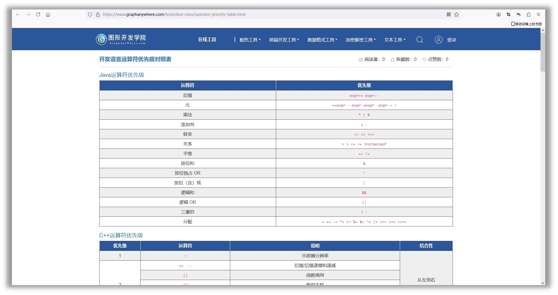558x295 pixels.
Task: Expand the 前端开发工具 dropdown menu
Action: click(x=284, y=40)
